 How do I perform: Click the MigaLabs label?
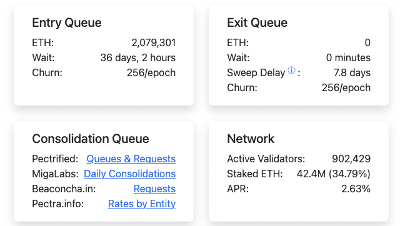point(55,174)
